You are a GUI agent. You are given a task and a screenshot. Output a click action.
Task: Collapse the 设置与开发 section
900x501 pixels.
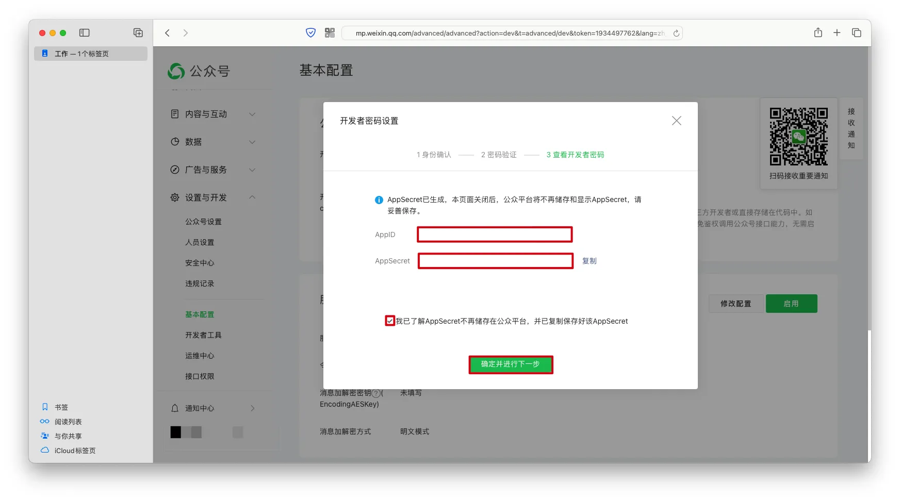pos(252,197)
